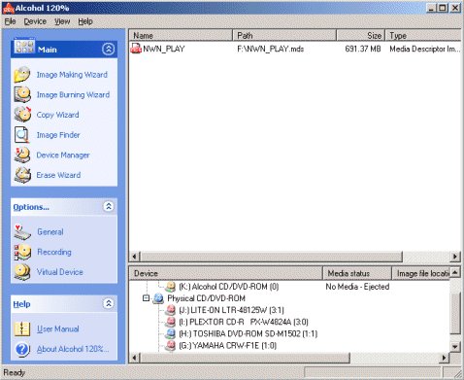The width and height of the screenshot is (464, 380).
Task: Click the Image Finder magnifier icon
Action: pyautogui.click(x=22, y=135)
